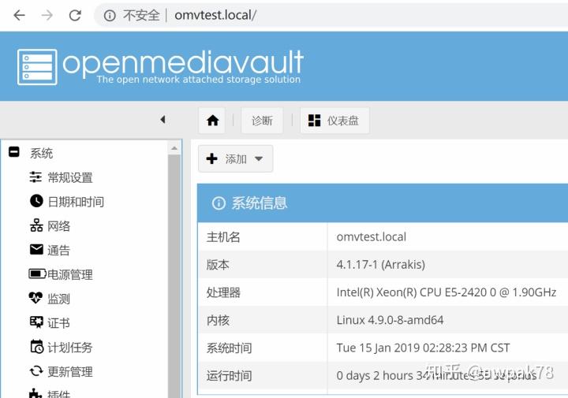Viewport: 568px width, 398px height.
Task: Select version value 4.1.17-1 (Arrakis)
Action: click(x=381, y=265)
